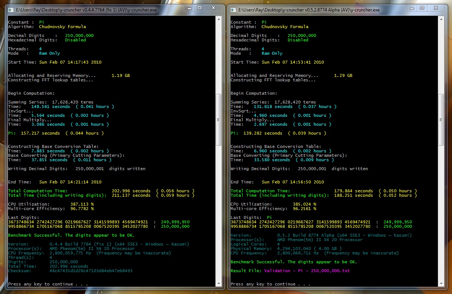
Task: Click scroll-down arrow in v0.5.2.8774 Alpha window
Action: coord(441,284)
